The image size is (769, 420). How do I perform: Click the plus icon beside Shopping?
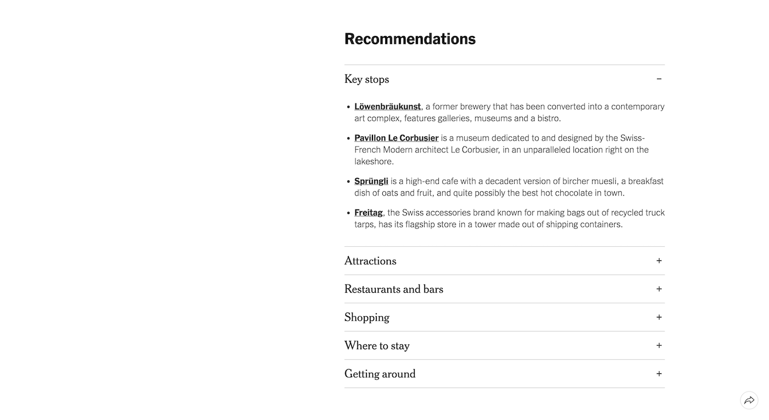click(x=659, y=317)
